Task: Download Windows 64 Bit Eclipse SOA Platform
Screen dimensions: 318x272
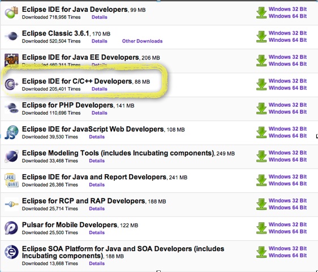Action: pos(287,255)
